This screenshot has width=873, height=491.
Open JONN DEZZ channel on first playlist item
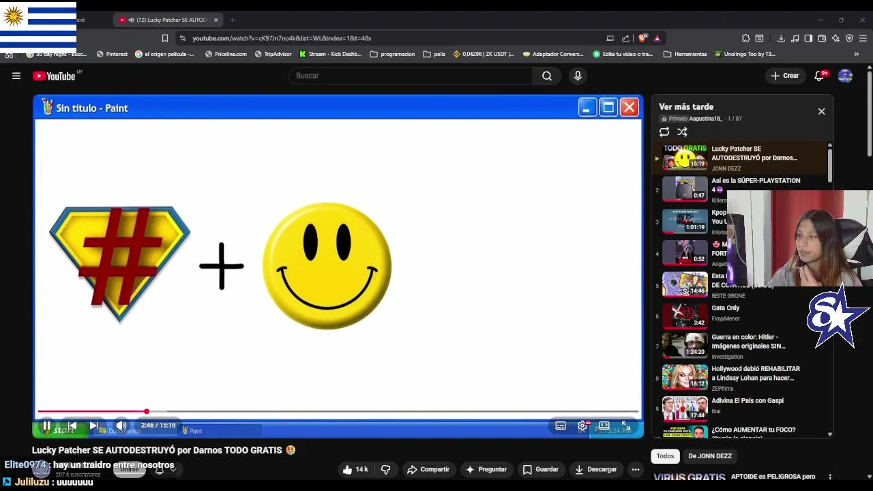(726, 168)
